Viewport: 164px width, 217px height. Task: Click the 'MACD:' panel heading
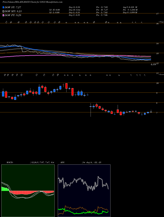pyautogui.click(x=10, y=162)
